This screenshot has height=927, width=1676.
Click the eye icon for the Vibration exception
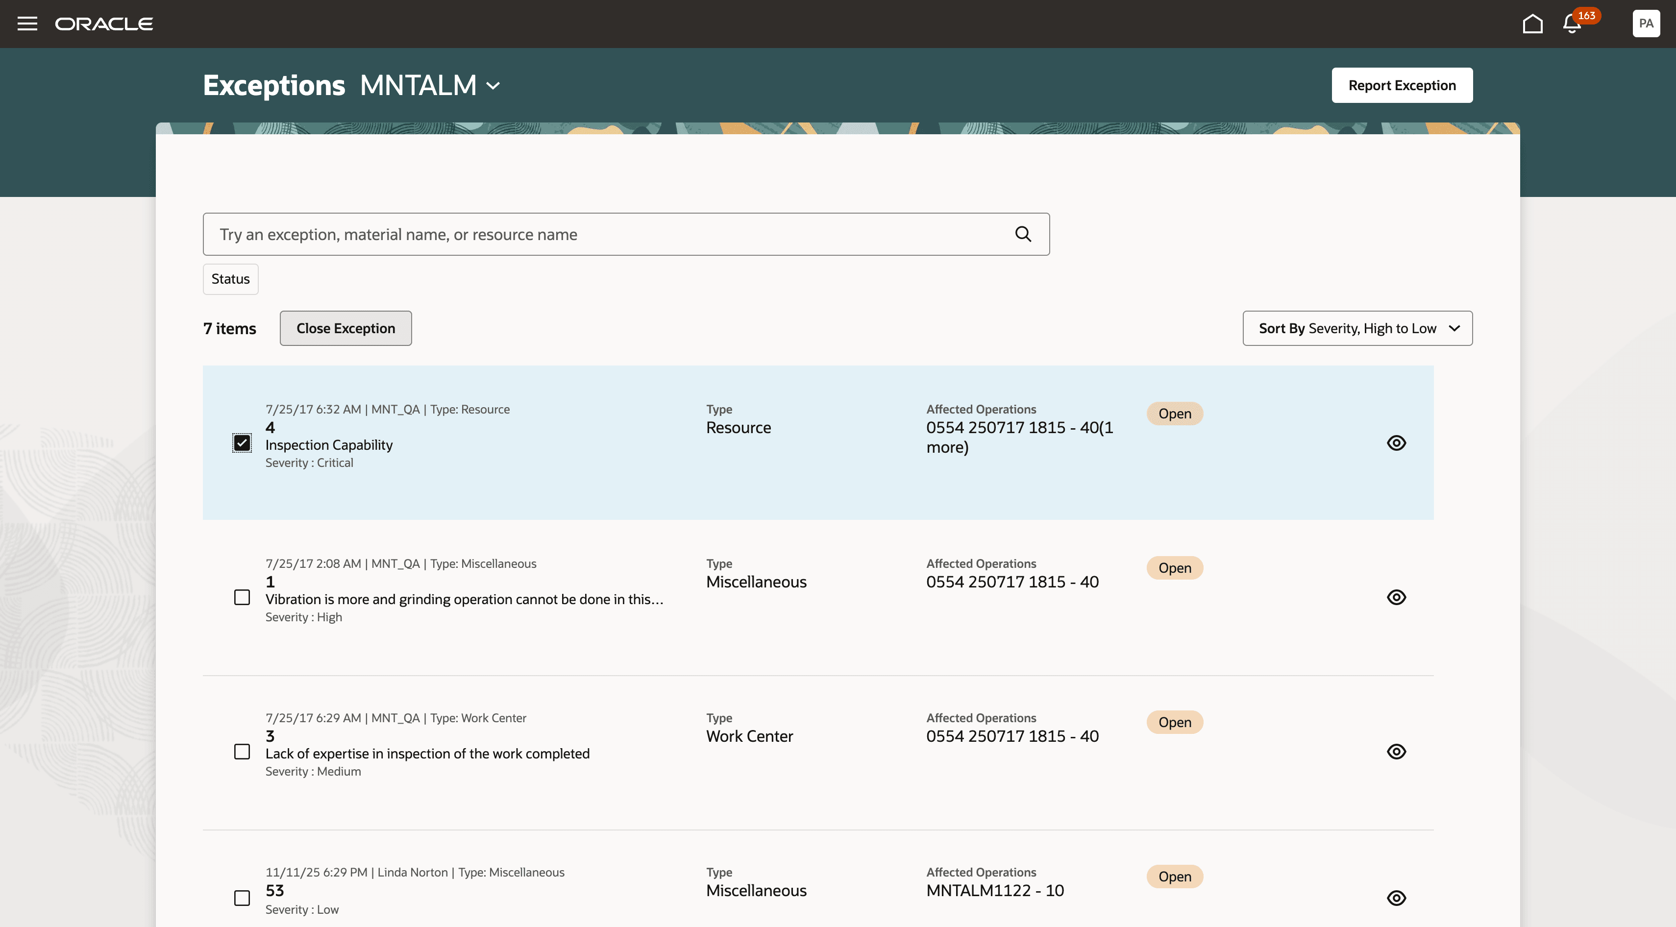1396,597
